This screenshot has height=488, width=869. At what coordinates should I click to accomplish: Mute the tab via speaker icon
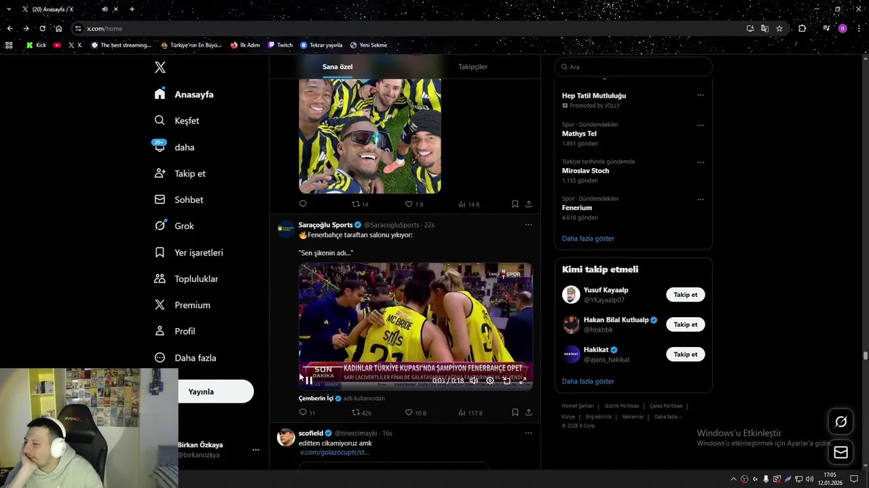(x=105, y=9)
